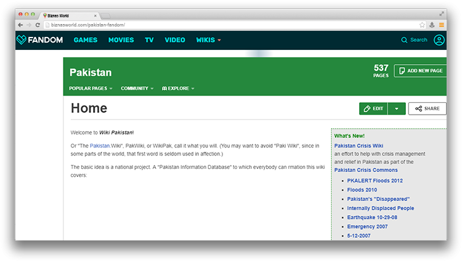Open the Wikis navigation dropdown
462x262 pixels.
tap(208, 40)
